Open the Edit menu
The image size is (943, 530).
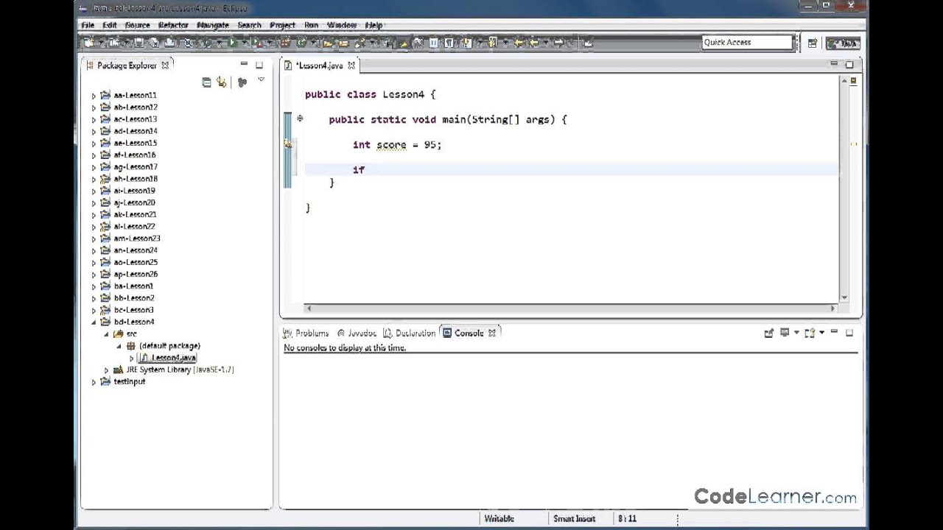click(110, 25)
